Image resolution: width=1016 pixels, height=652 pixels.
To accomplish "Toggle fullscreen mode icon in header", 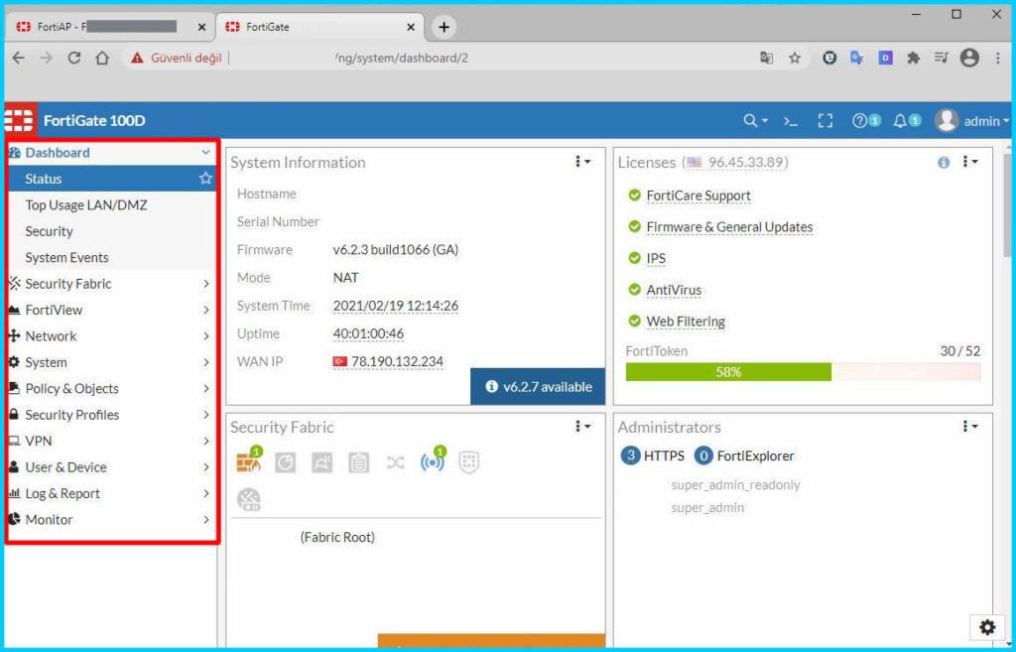I will coord(825,120).
